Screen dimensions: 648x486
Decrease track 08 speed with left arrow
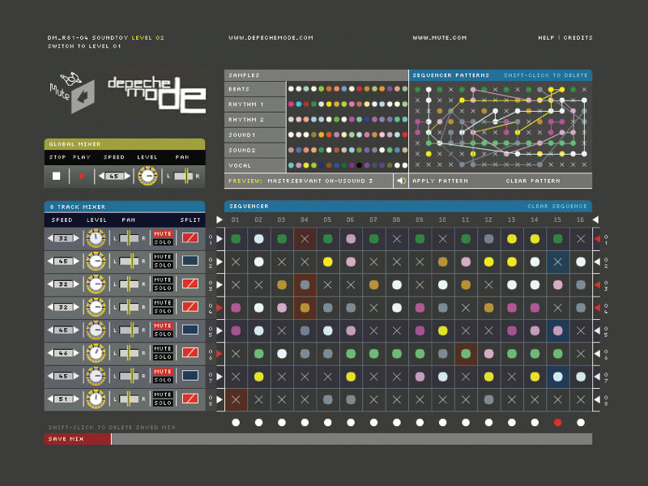(50, 399)
